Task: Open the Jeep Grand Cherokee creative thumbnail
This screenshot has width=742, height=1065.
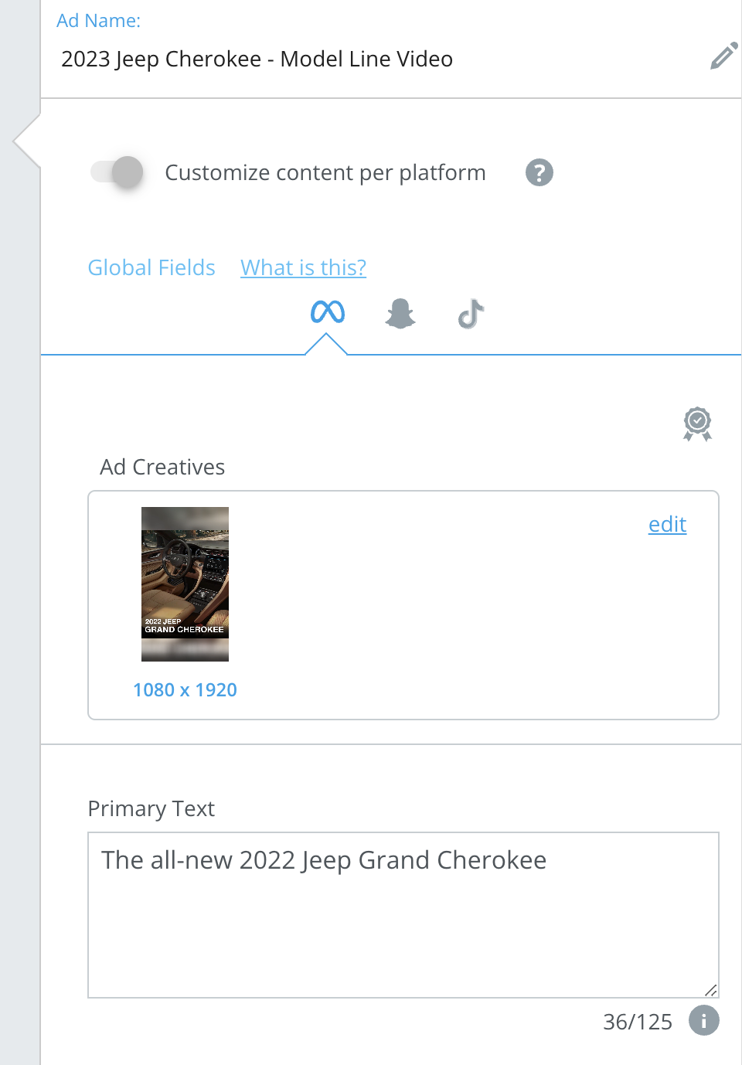Action: point(185,584)
